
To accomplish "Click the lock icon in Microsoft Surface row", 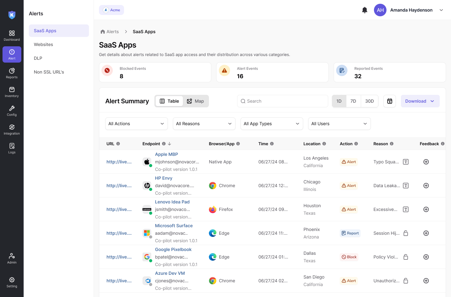I will point(406,233).
